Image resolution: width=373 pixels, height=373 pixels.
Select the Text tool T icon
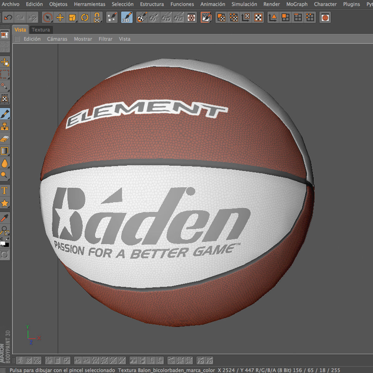tap(5, 191)
